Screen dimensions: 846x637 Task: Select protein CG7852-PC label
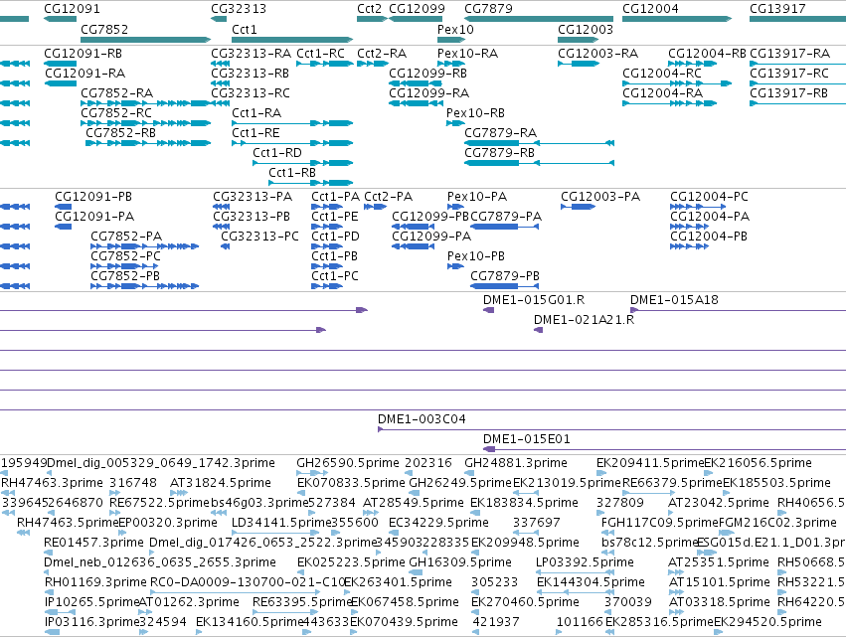(x=125, y=256)
